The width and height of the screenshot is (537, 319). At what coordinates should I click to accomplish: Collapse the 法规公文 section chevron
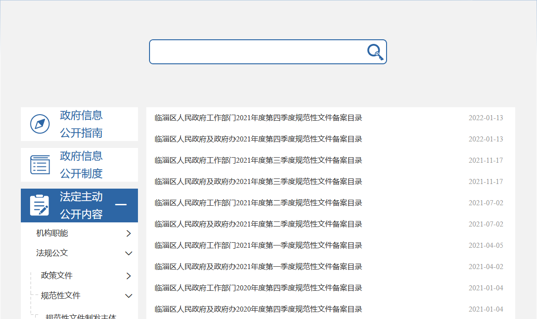pos(129,253)
